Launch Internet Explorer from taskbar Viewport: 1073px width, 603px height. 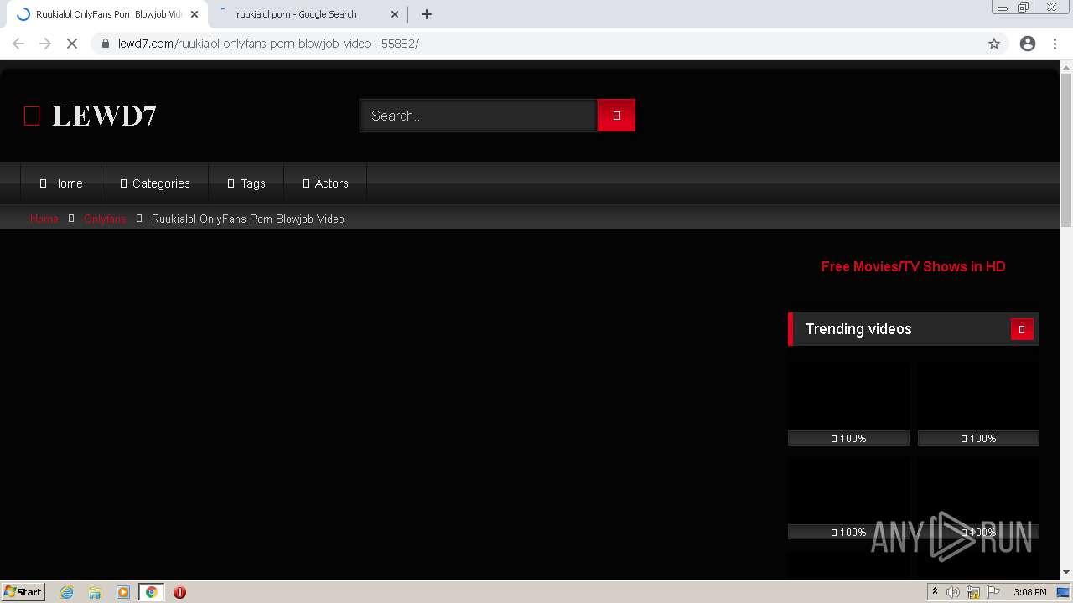[x=66, y=592]
